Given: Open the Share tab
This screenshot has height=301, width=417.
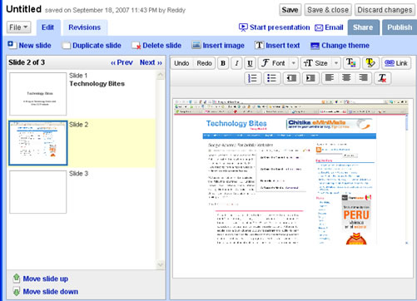Looking at the screenshot, I should pyautogui.click(x=363, y=27).
